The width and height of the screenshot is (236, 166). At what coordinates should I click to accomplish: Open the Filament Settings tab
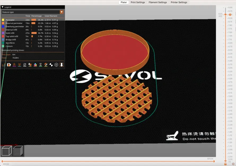[158, 2]
